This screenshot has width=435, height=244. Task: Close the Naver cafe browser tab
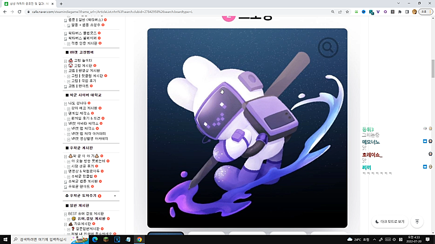coord(52,4)
